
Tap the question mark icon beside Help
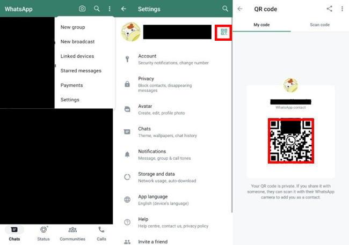pos(127,222)
